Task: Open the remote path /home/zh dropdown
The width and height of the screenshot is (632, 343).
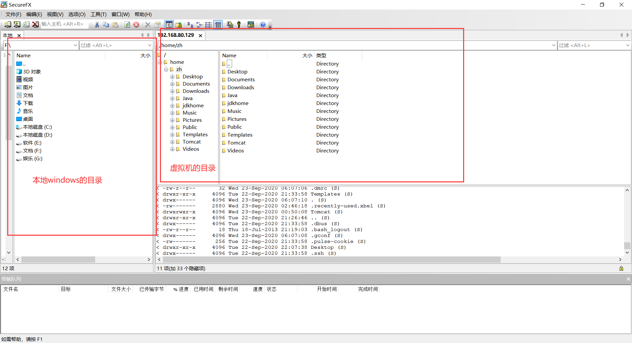Action: pos(554,45)
